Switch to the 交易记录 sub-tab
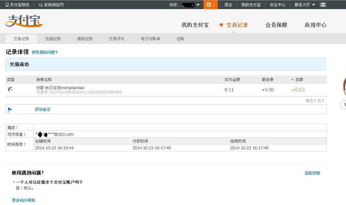 coord(21,39)
